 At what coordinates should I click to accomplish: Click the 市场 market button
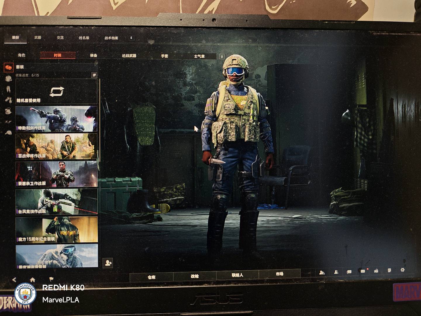coord(279,274)
